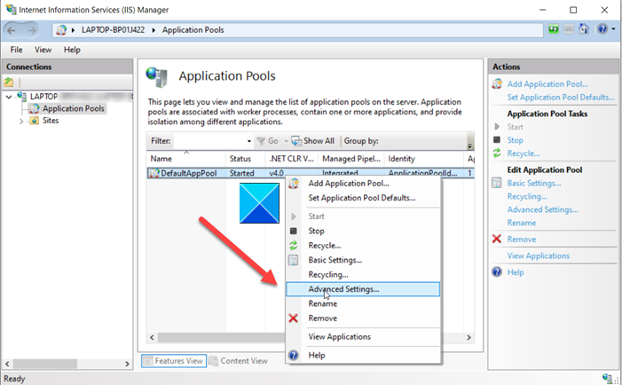The width and height of the screenshot is (622, 385).
Task: Click the Home icon in toolbar
Action: (584, 29)
